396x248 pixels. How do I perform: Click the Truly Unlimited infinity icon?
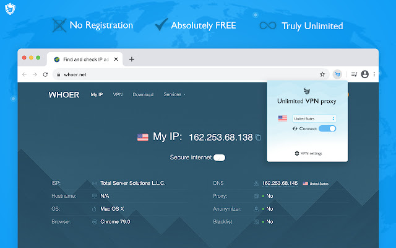(268, 25)
